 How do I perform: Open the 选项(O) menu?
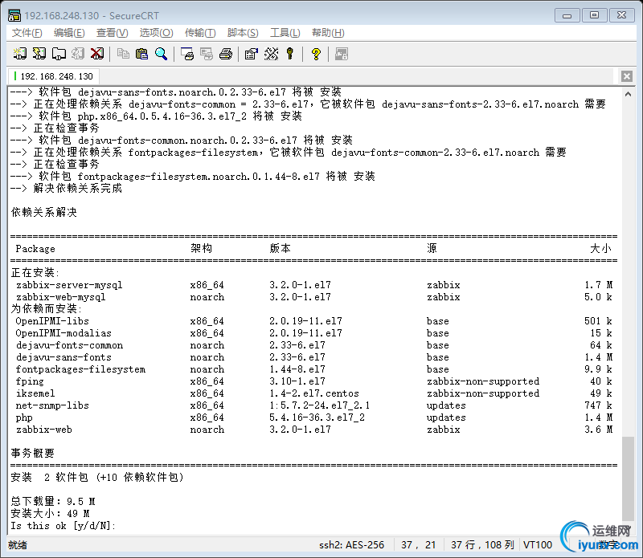[x=156, y=33]
